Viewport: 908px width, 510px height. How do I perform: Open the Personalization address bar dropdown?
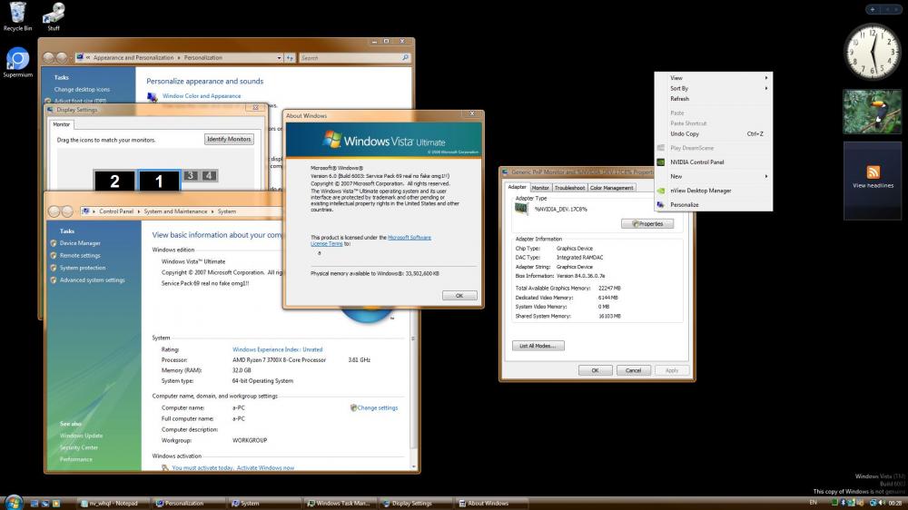click(278, 57)
